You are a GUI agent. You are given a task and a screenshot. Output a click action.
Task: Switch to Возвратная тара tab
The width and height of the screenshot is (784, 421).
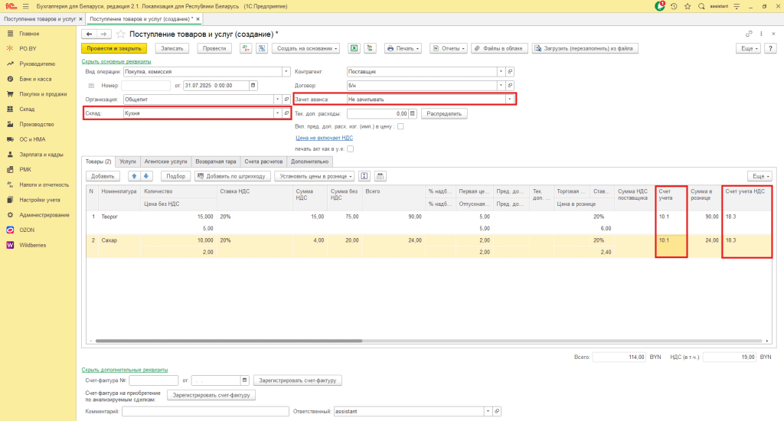[x=215, y=162]
